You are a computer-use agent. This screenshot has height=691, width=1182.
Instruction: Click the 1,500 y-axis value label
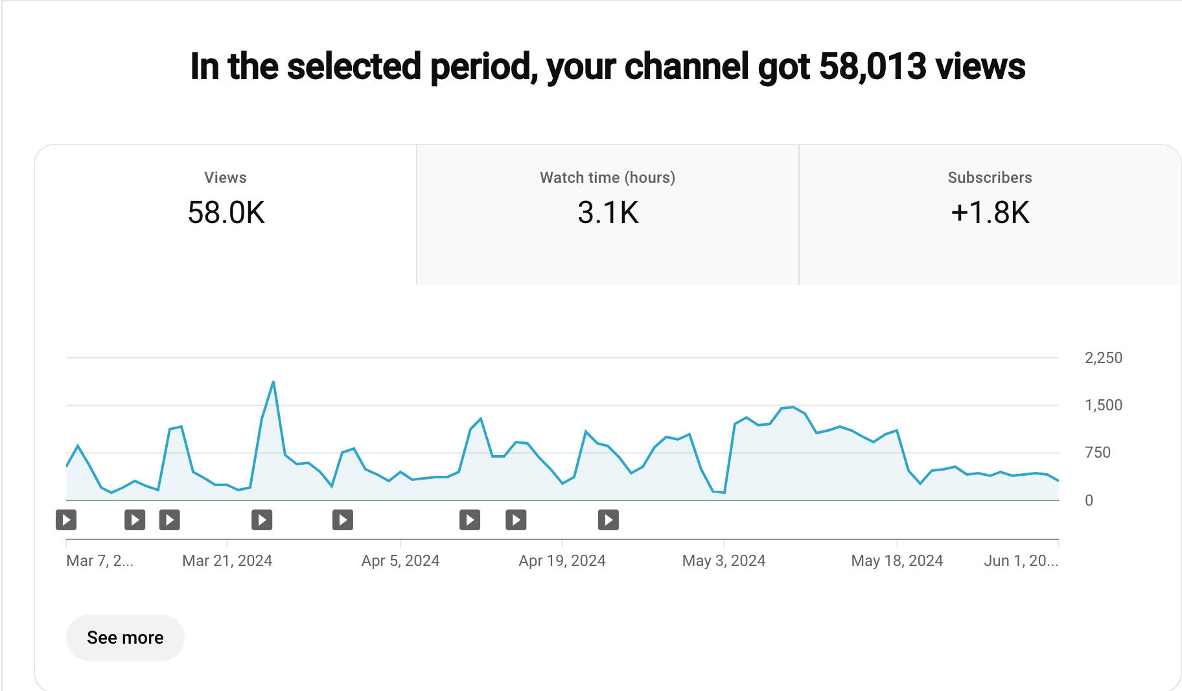[1103, 405]
